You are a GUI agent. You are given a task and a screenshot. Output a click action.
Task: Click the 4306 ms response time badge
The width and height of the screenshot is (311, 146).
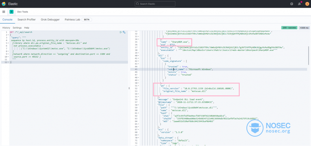pyautogui.click(x=304, y=28)
